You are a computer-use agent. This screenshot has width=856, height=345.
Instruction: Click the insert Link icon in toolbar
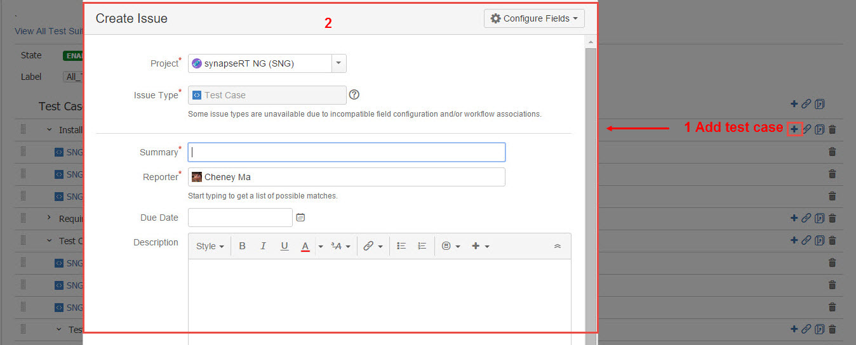[368, 246]
